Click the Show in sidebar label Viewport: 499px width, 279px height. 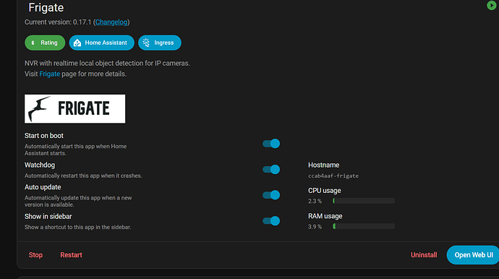tap(48, 216)
